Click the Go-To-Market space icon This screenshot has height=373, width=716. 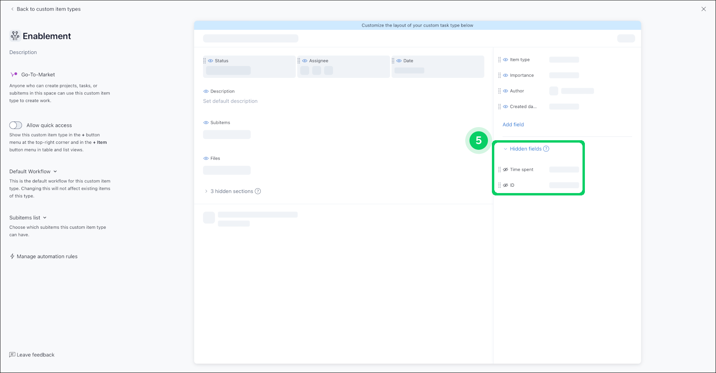pyautogui.click(x=14, y=75)
